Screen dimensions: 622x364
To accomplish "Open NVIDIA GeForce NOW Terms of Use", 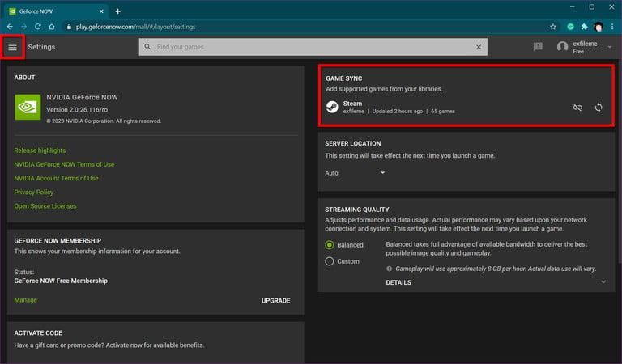I will [64, 164].
